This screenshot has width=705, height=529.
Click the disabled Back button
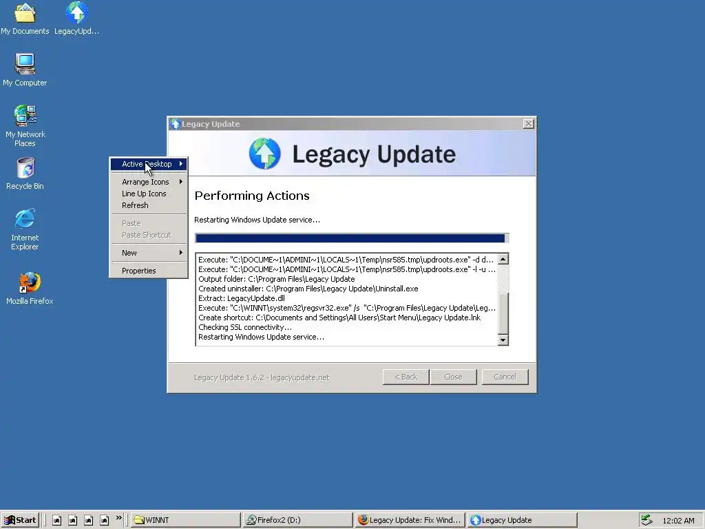(x=406, y=377)
